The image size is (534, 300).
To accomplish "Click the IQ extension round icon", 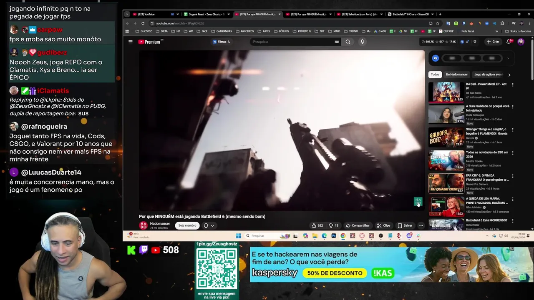I will (x=435, y=58).
